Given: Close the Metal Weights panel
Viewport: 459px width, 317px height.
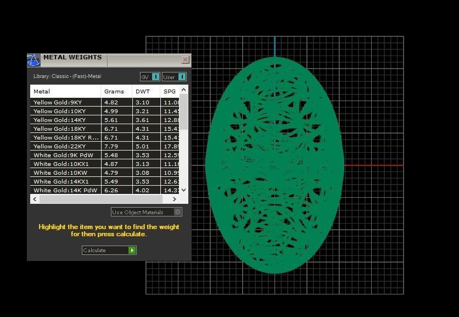Looking at the screenshot, I should (185, 60).
